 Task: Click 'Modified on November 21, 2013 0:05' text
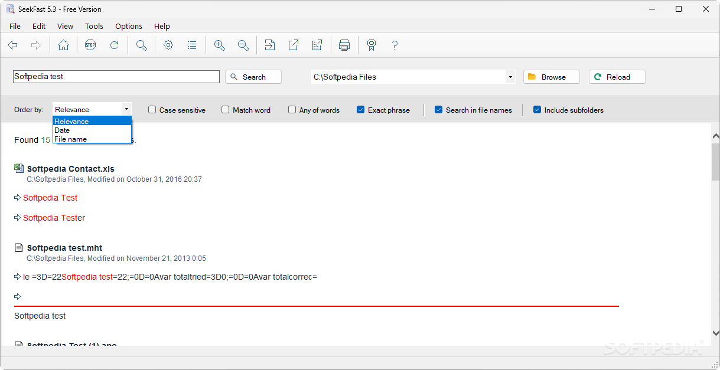146,258
